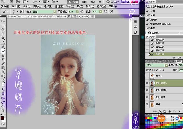Toggle tablet pressure controls opacity icon

[x=82, y=11]
